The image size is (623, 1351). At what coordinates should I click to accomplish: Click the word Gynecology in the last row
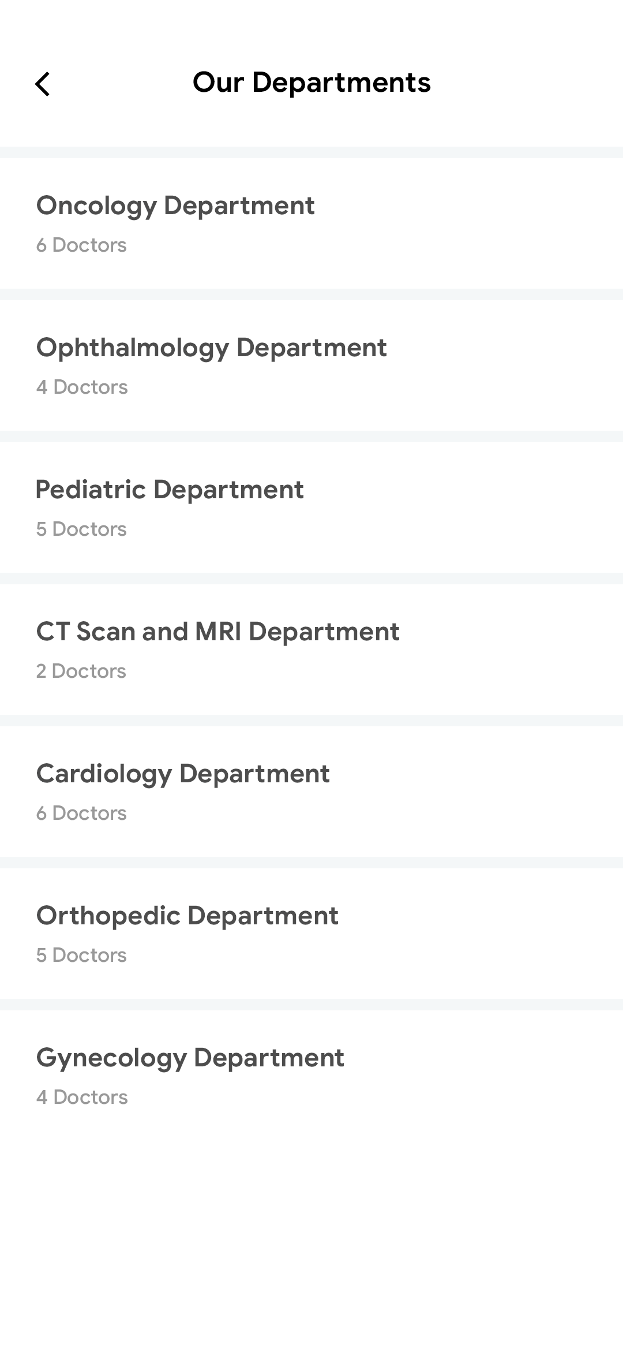pos(111,1058)
